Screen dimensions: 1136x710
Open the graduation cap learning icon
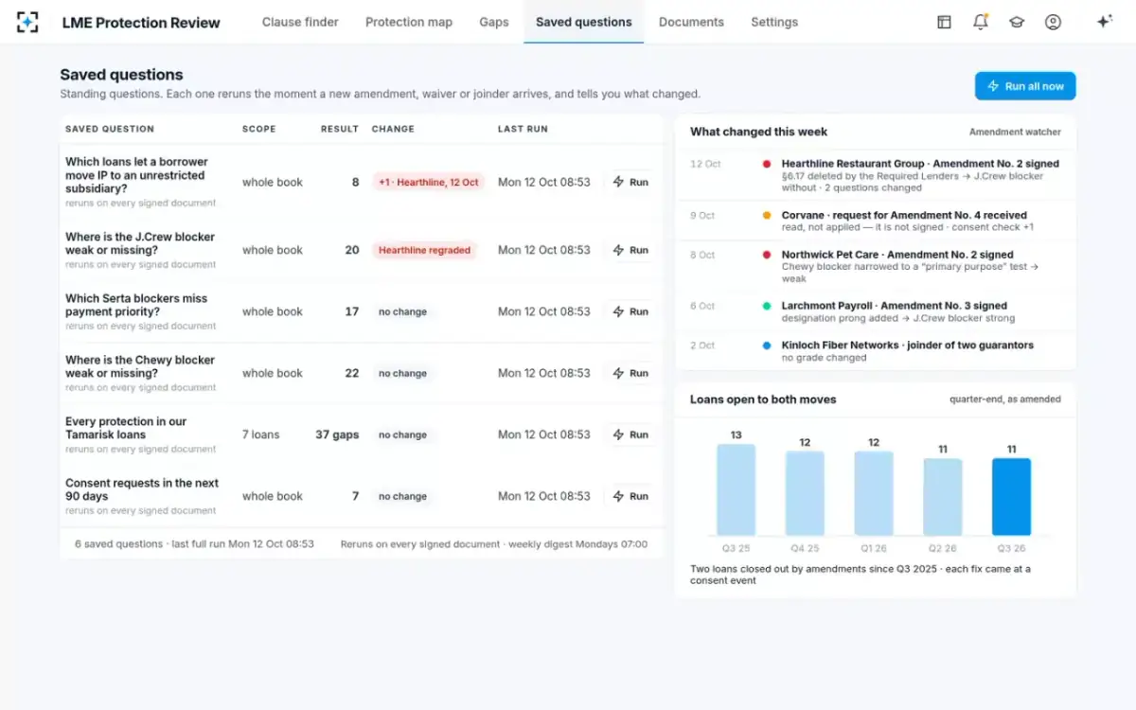(1017, 22)
